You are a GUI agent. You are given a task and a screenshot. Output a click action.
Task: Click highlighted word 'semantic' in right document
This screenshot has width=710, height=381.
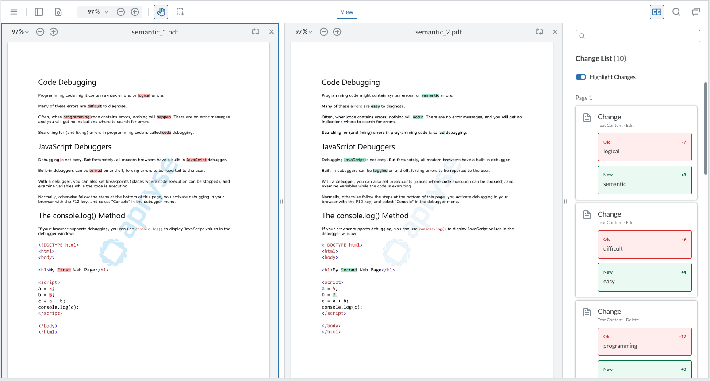430,95
